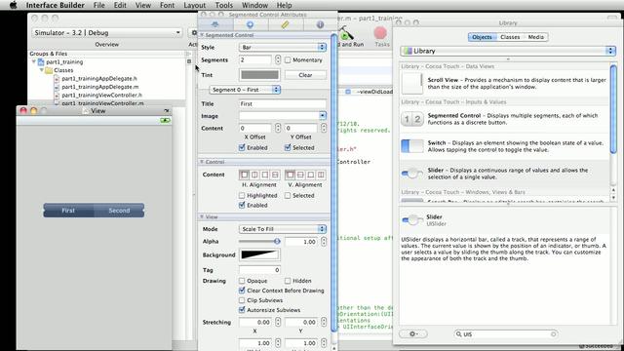Select the part1_training project icon
624x351 pixels.
41,62
